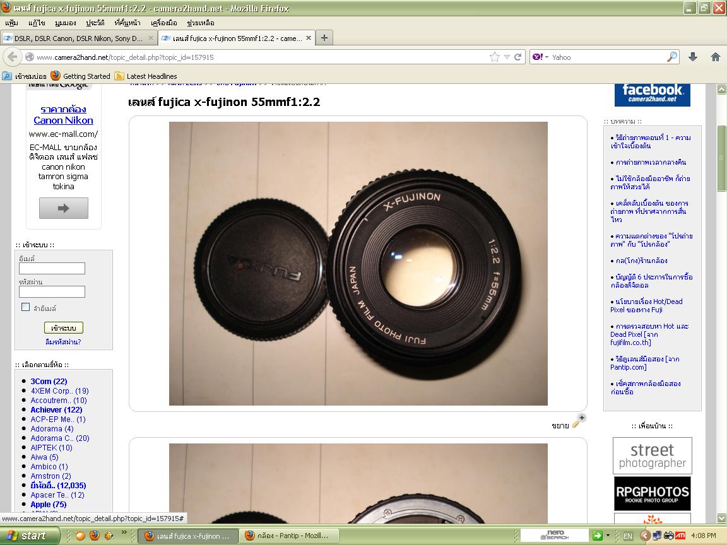This screenshot has width=727, height=545.
Task: Open the นโยบายเรื่อง Hot/Dead Pixel article
Action: (646, 305)
